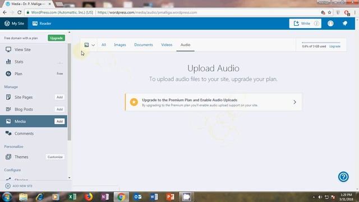Open the help question mark button

343,177
